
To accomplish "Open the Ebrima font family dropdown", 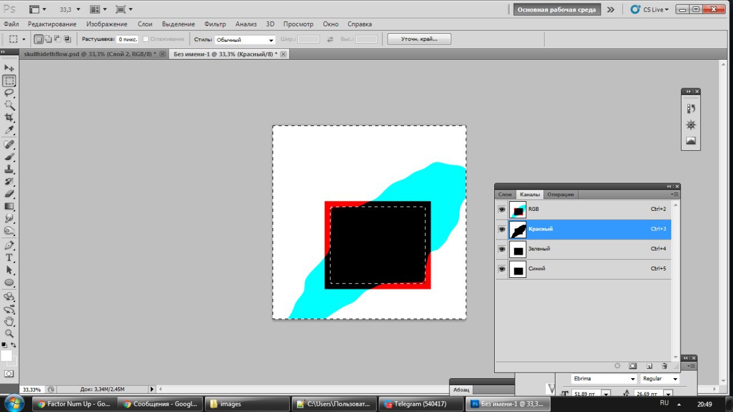I will click(604, 379).
